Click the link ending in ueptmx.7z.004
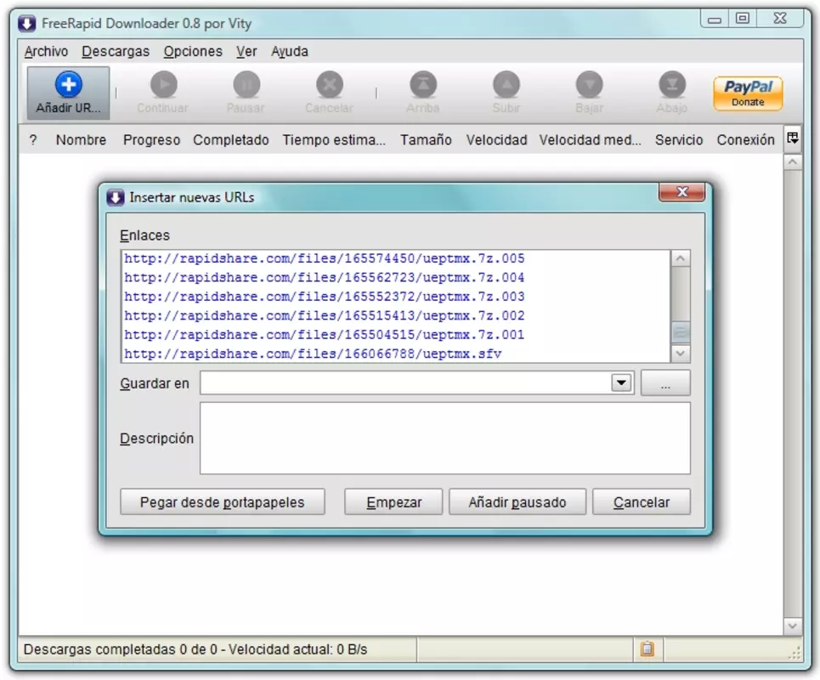820x680 pixels. (325, 277)
